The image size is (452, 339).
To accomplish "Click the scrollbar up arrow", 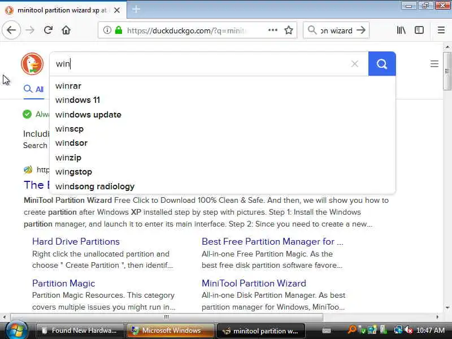I will pos(447,46).
